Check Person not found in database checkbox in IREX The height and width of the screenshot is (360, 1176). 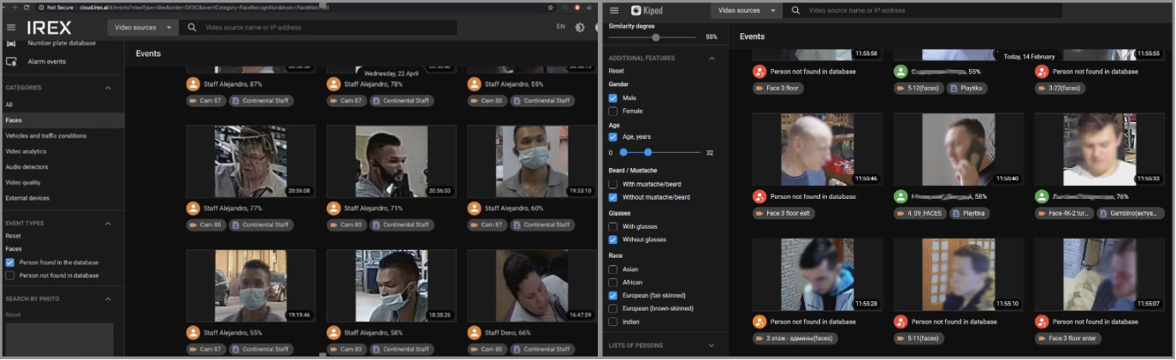click(x=10, y=276)
